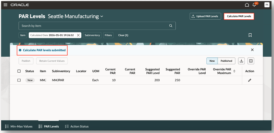Click the Suggested PAR Level column header

tap(152, 71)
